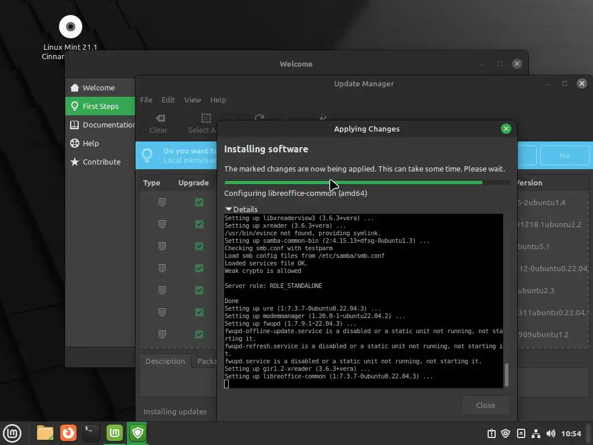Open the clipboard tray icon
This screenshot has height=445, width=593.
491,433
